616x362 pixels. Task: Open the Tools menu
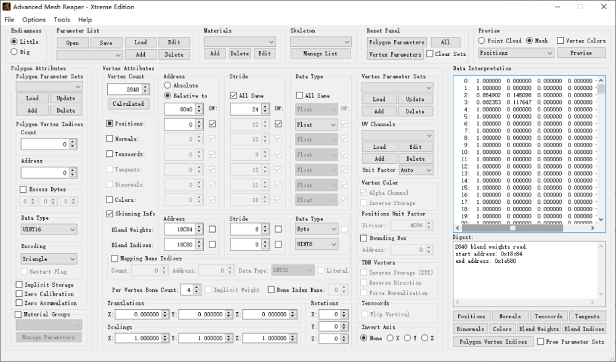click(x=62, y=20)
